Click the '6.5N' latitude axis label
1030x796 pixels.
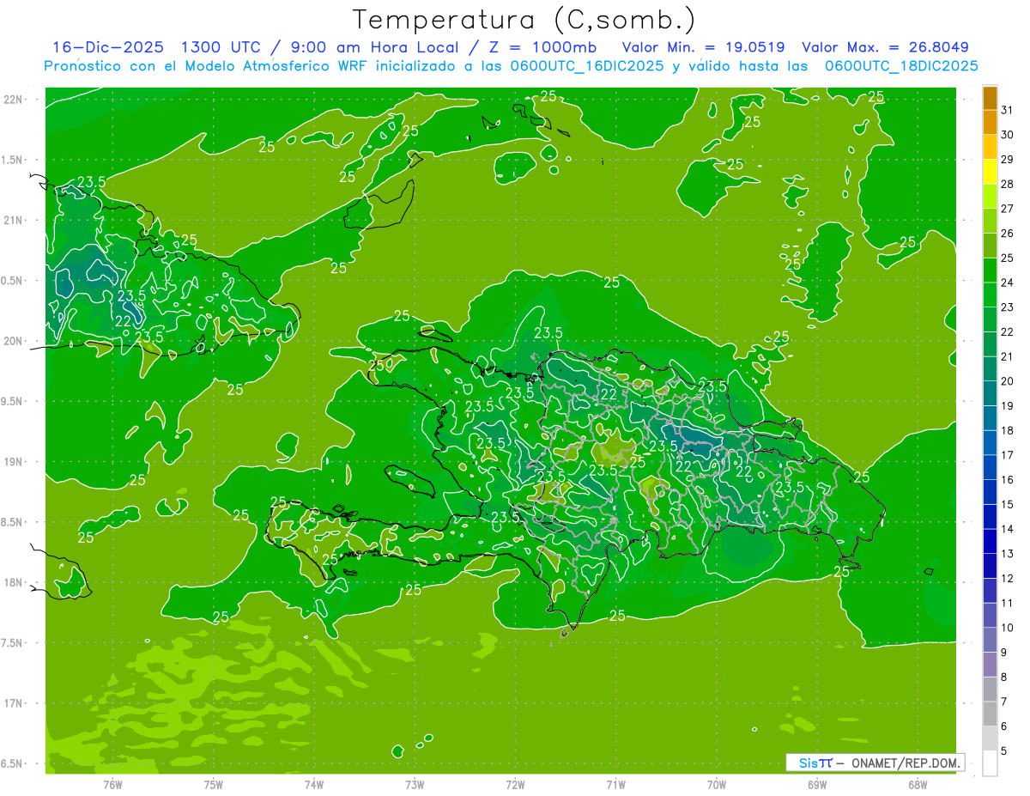point(13,763)
